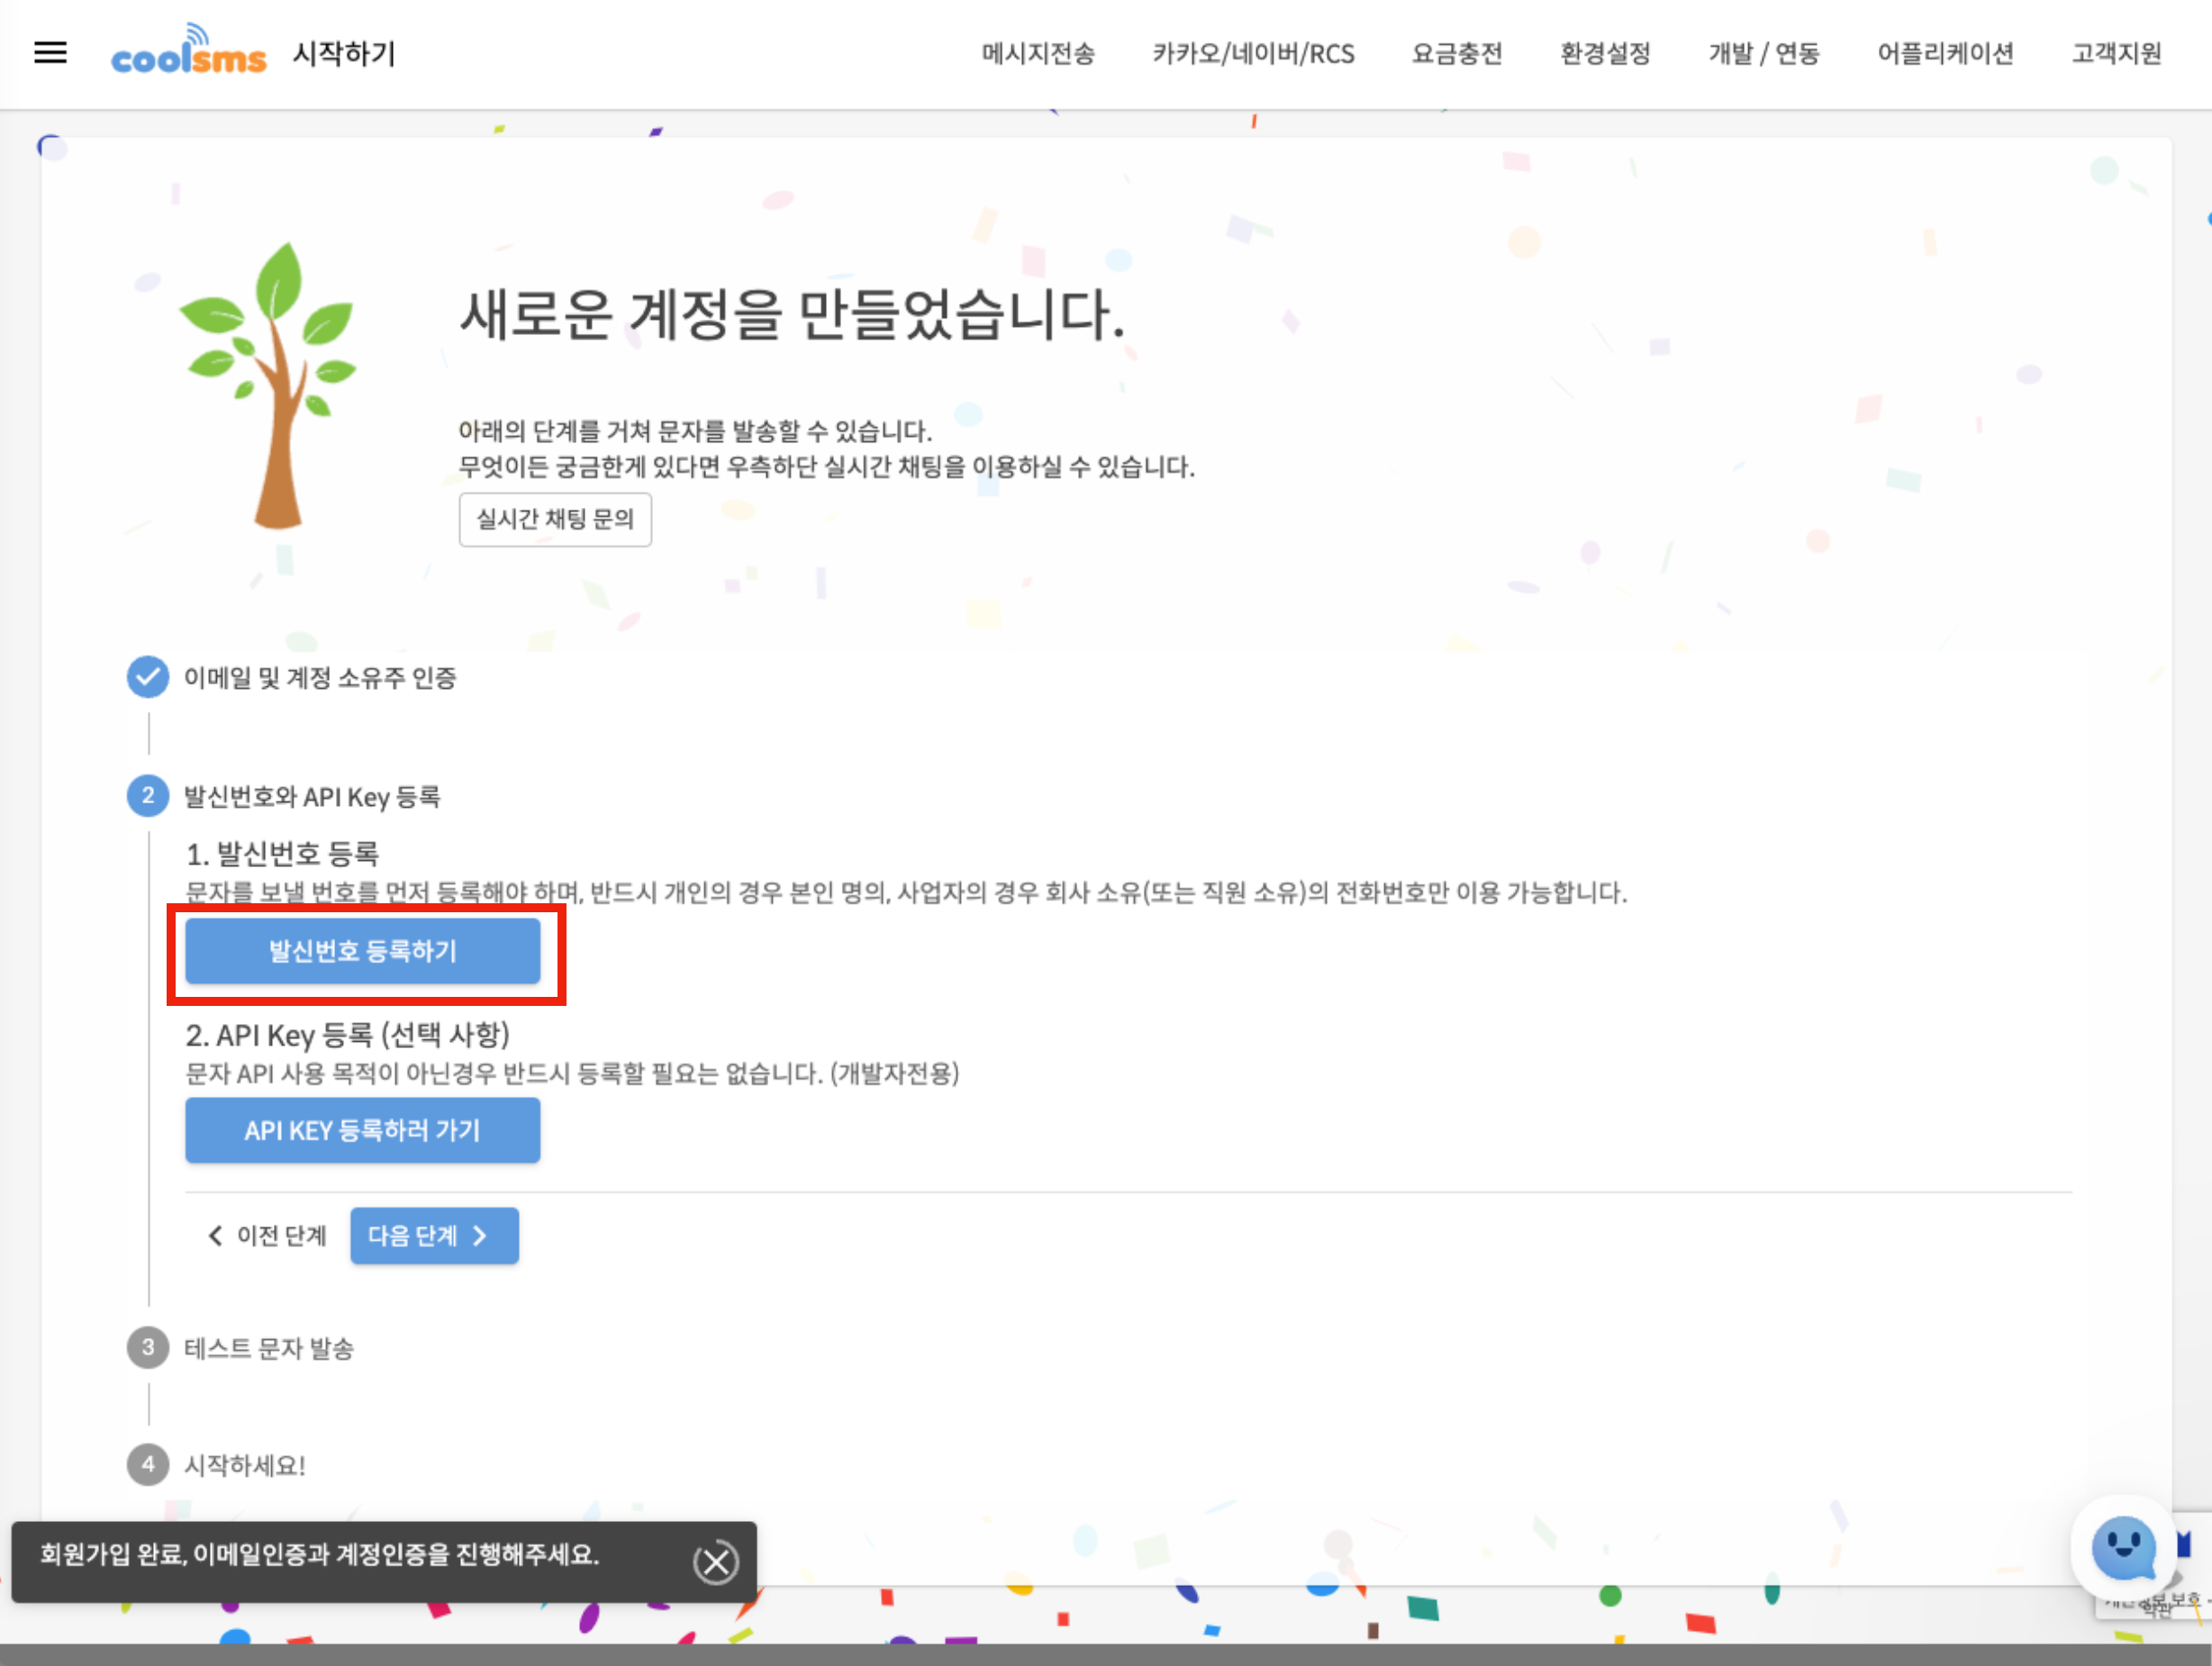The image size is (2212, 1666).
Task: Click the API KEY 등록하러 가기 button
Action: click(362, 1130)
